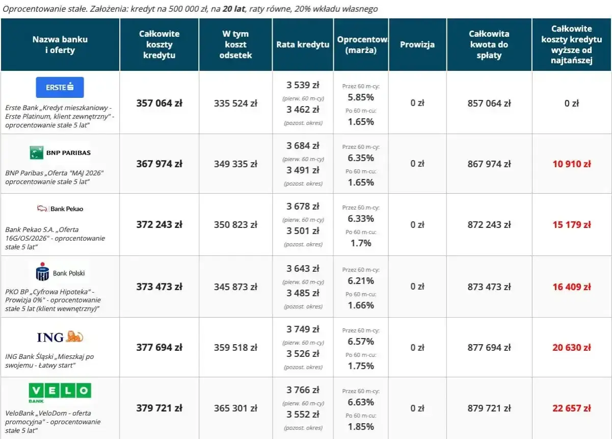Select total cost 357 064 zł
612x439 pixels.
tap(159, 103)
